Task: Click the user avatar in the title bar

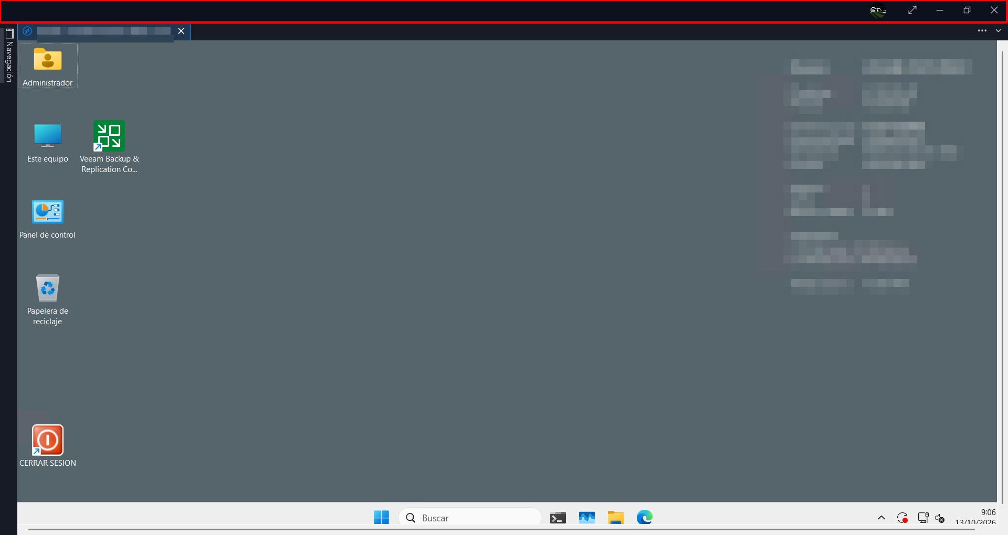Action: (878, 10)
